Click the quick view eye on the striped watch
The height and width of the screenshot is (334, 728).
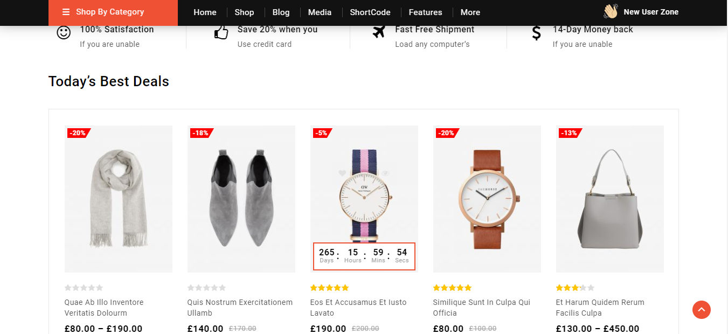386,173
